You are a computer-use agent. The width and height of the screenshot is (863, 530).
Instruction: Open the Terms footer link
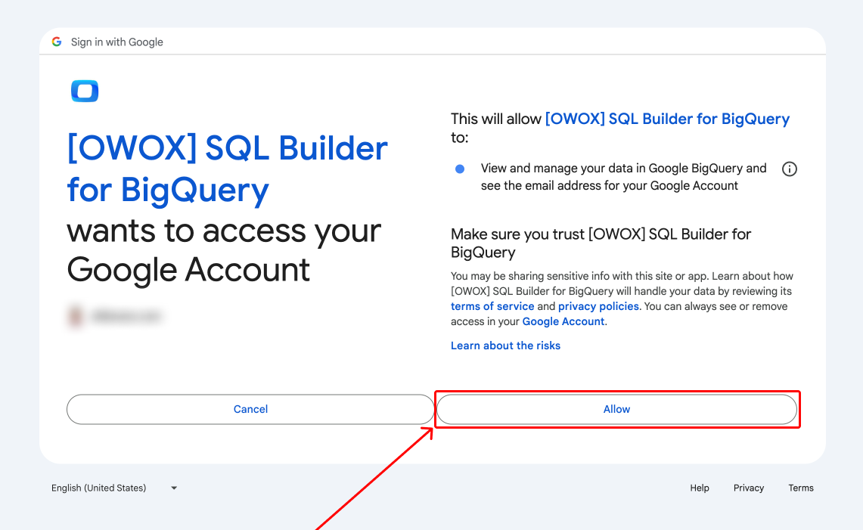(x=801, y=488)
